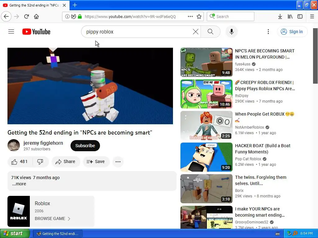Open the jeremy figglehorn channel name link
The width and height of the screenshot is (318, 238).
click(x=43, y=143)
